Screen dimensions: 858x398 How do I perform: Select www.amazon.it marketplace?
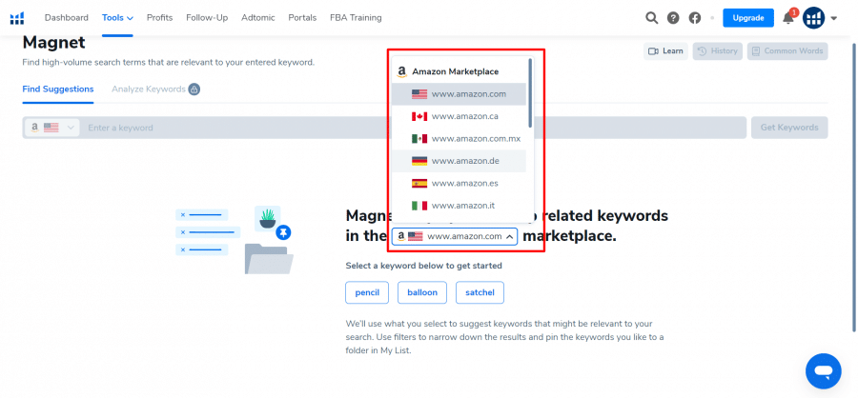click(459, 206)
